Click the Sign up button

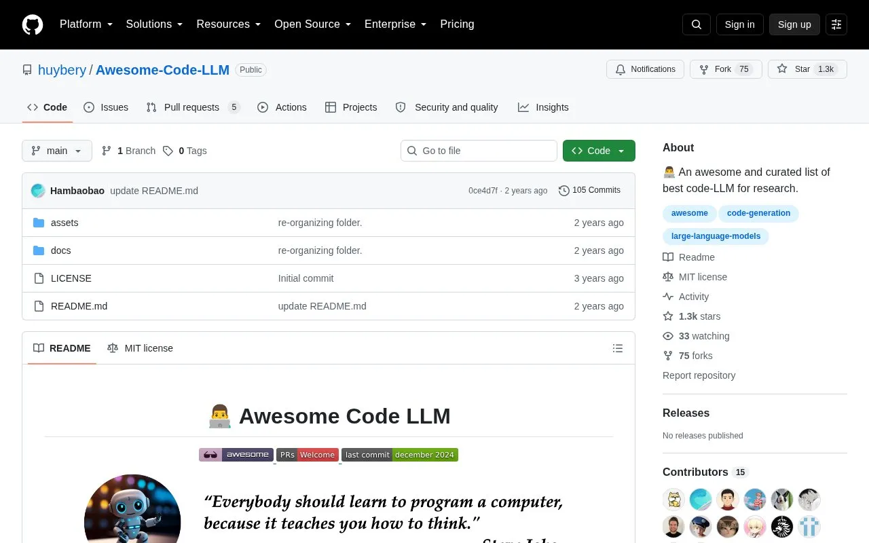794,24
